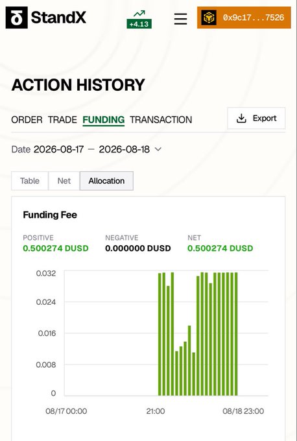Switch to the TRADE tab
297x441 pixels.
[62, 120]
